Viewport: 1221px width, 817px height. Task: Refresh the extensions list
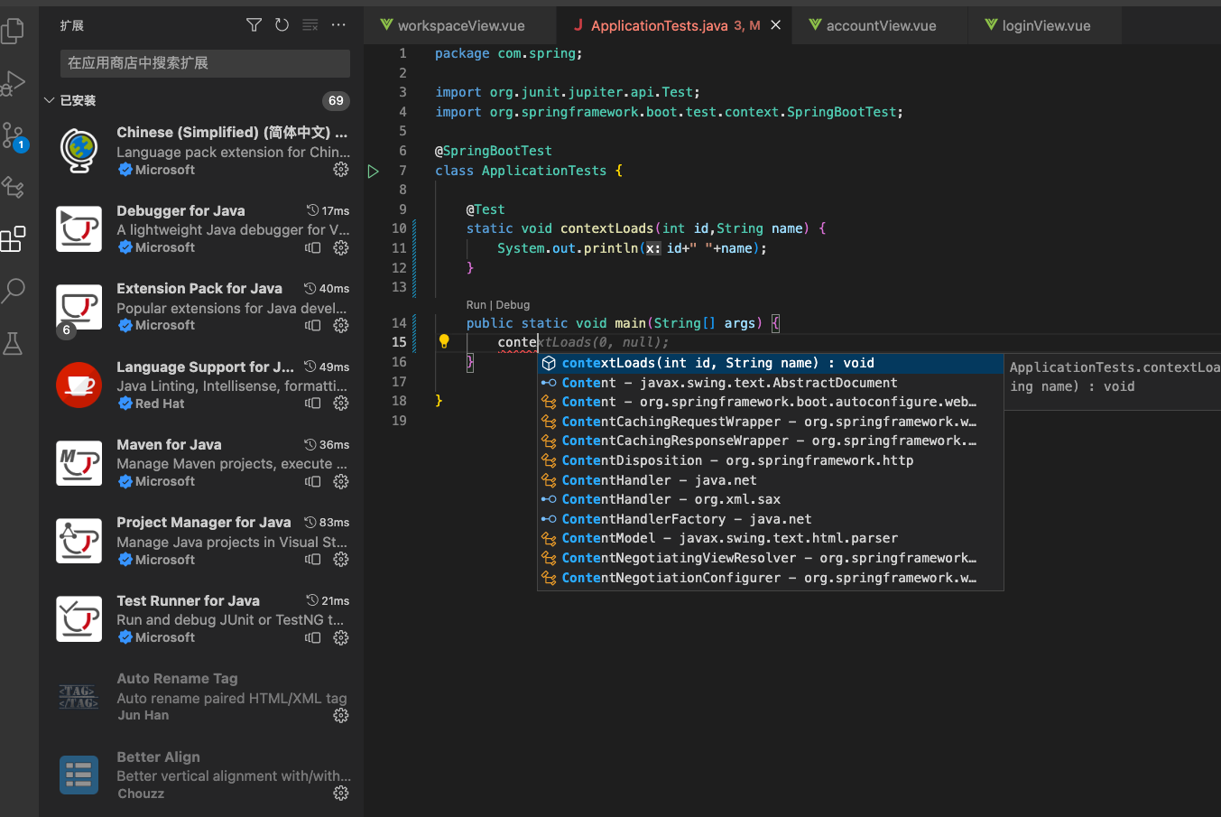coord(282,25)
